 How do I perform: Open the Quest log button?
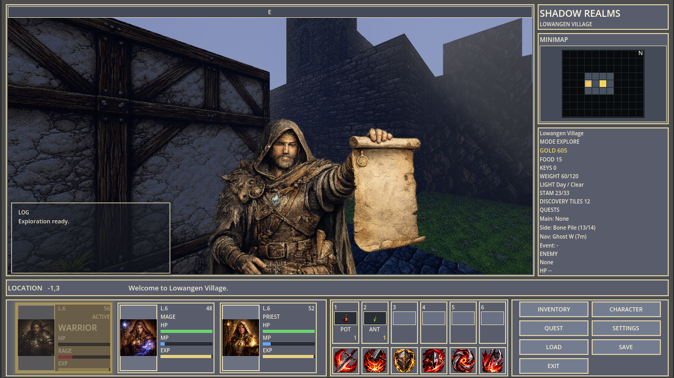[554, 328]
